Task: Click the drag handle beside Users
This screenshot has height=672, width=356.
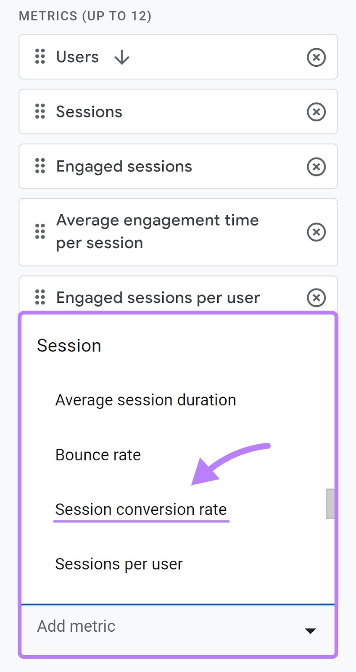Action: [x=40, y=57]
